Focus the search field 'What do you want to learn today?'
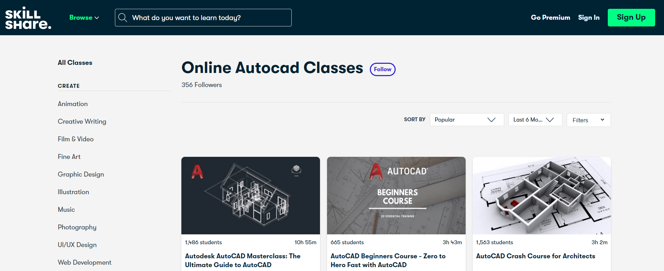Image resolution: width=664 pixels, height=271 pixels. [203, 18]
